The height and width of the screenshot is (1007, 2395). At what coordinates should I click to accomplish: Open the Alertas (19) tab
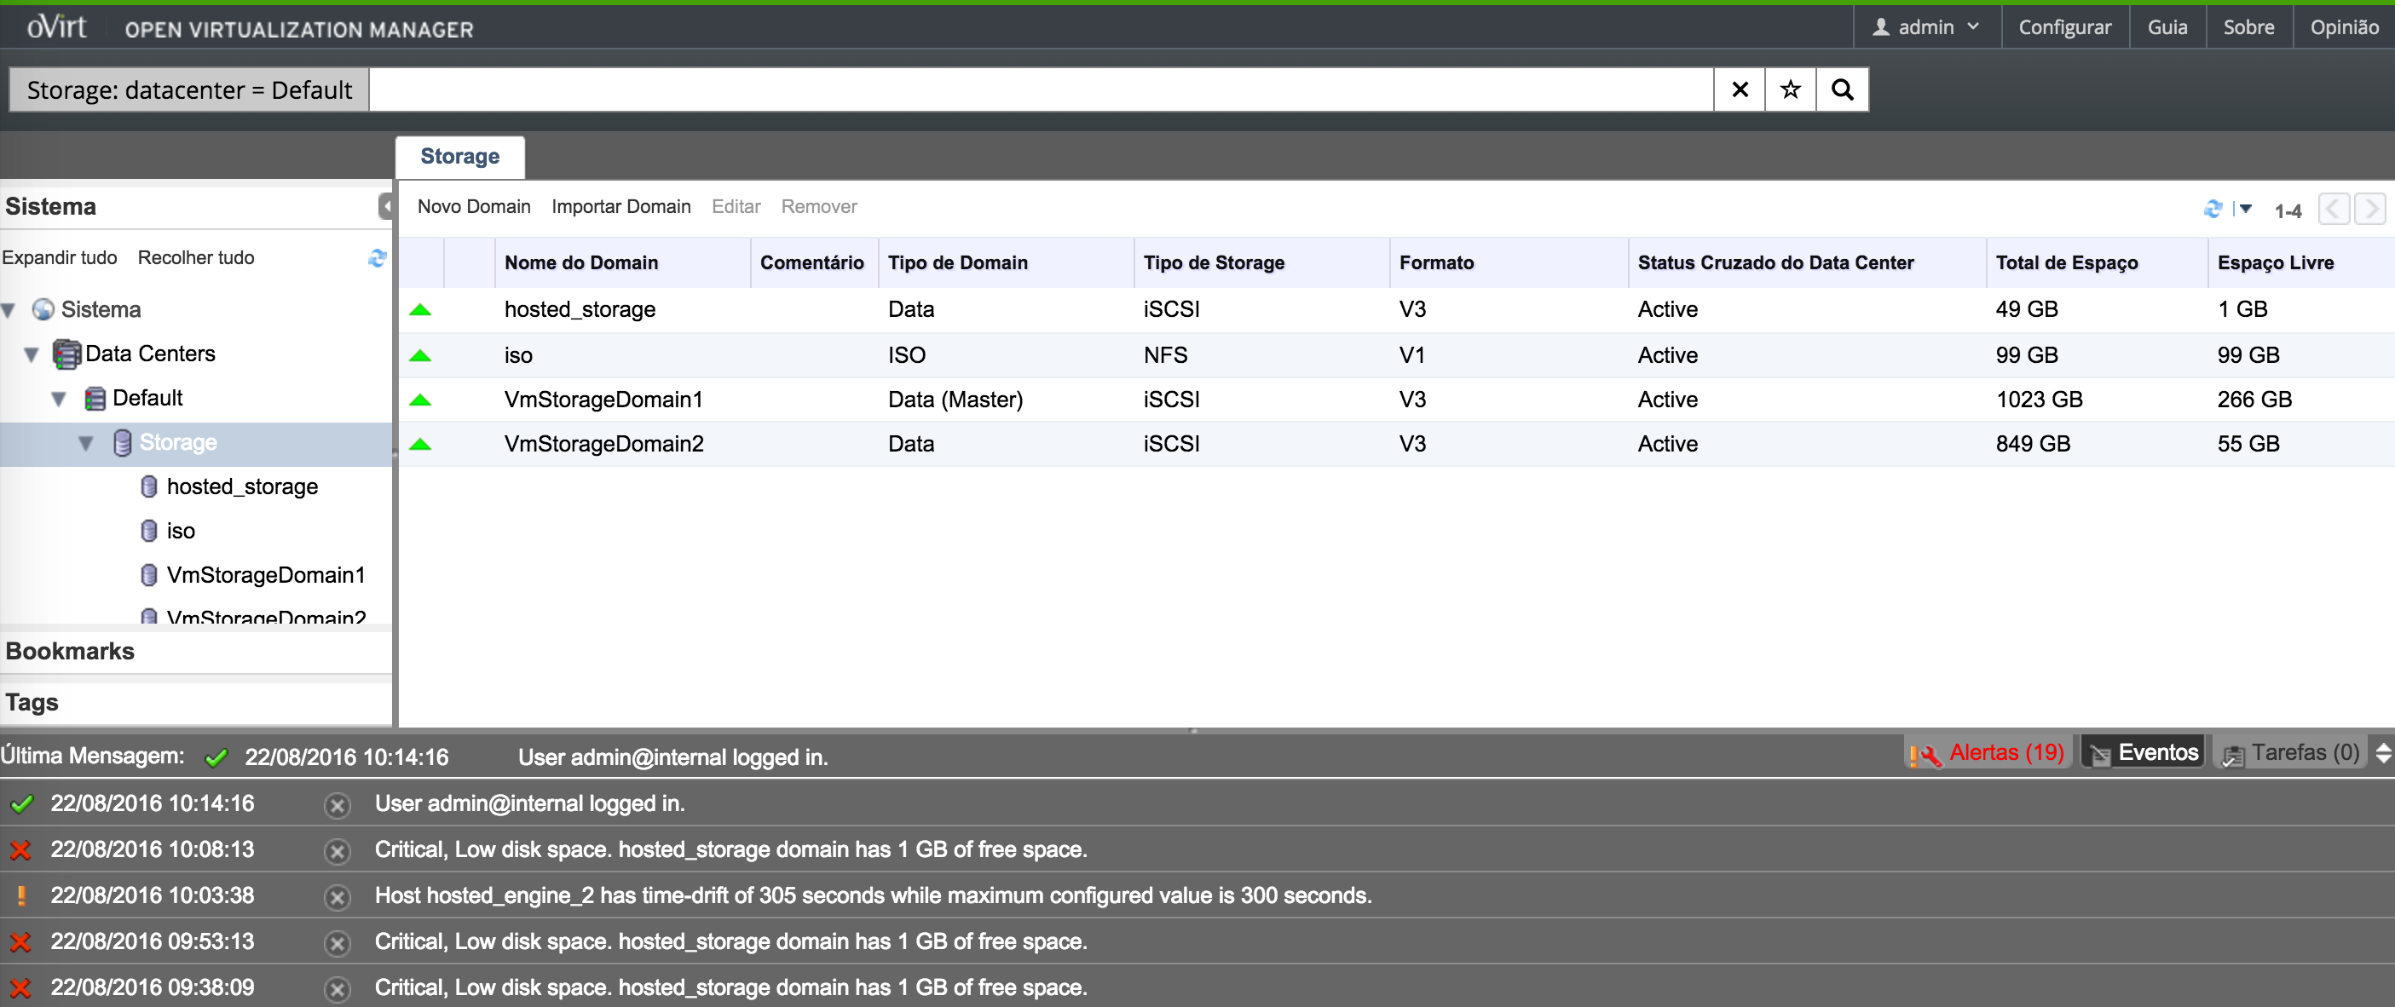click(1988, 752)
